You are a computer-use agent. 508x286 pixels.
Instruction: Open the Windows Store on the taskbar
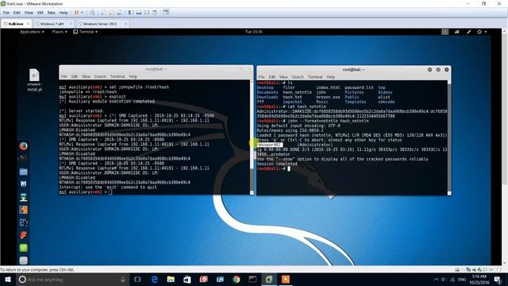tap(187, 279)
